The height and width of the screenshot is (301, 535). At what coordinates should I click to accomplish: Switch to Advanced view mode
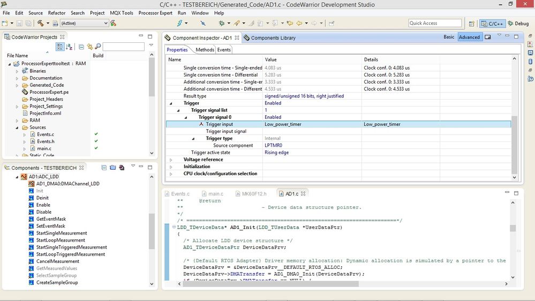point(469,37)
